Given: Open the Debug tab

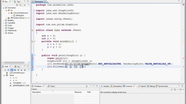Looking at the screenshot, I should click(151, 86).
